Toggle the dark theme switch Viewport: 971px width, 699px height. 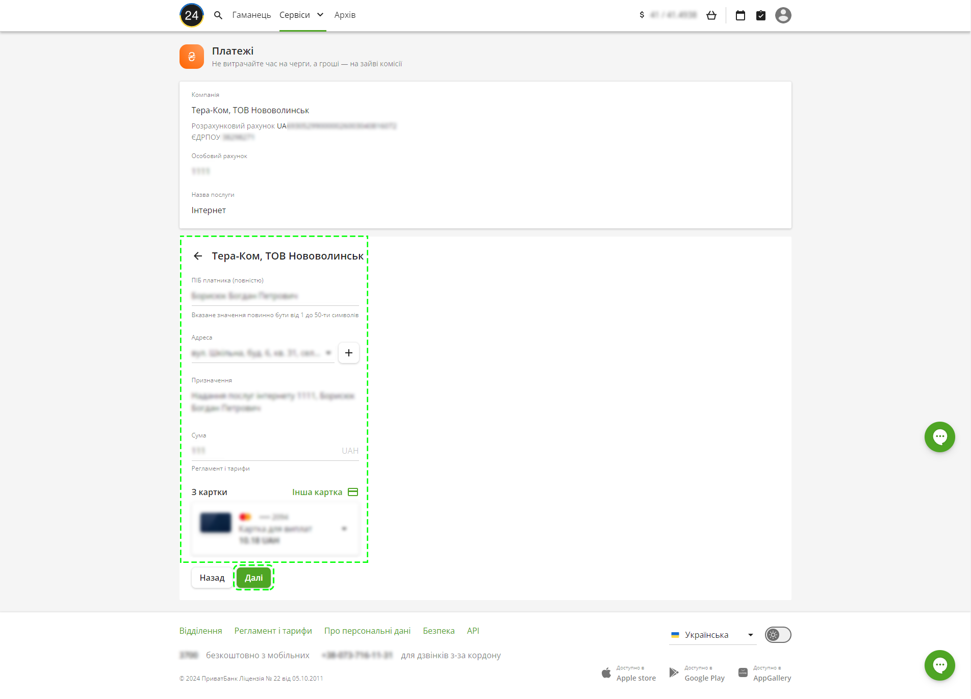coord(778,635)
